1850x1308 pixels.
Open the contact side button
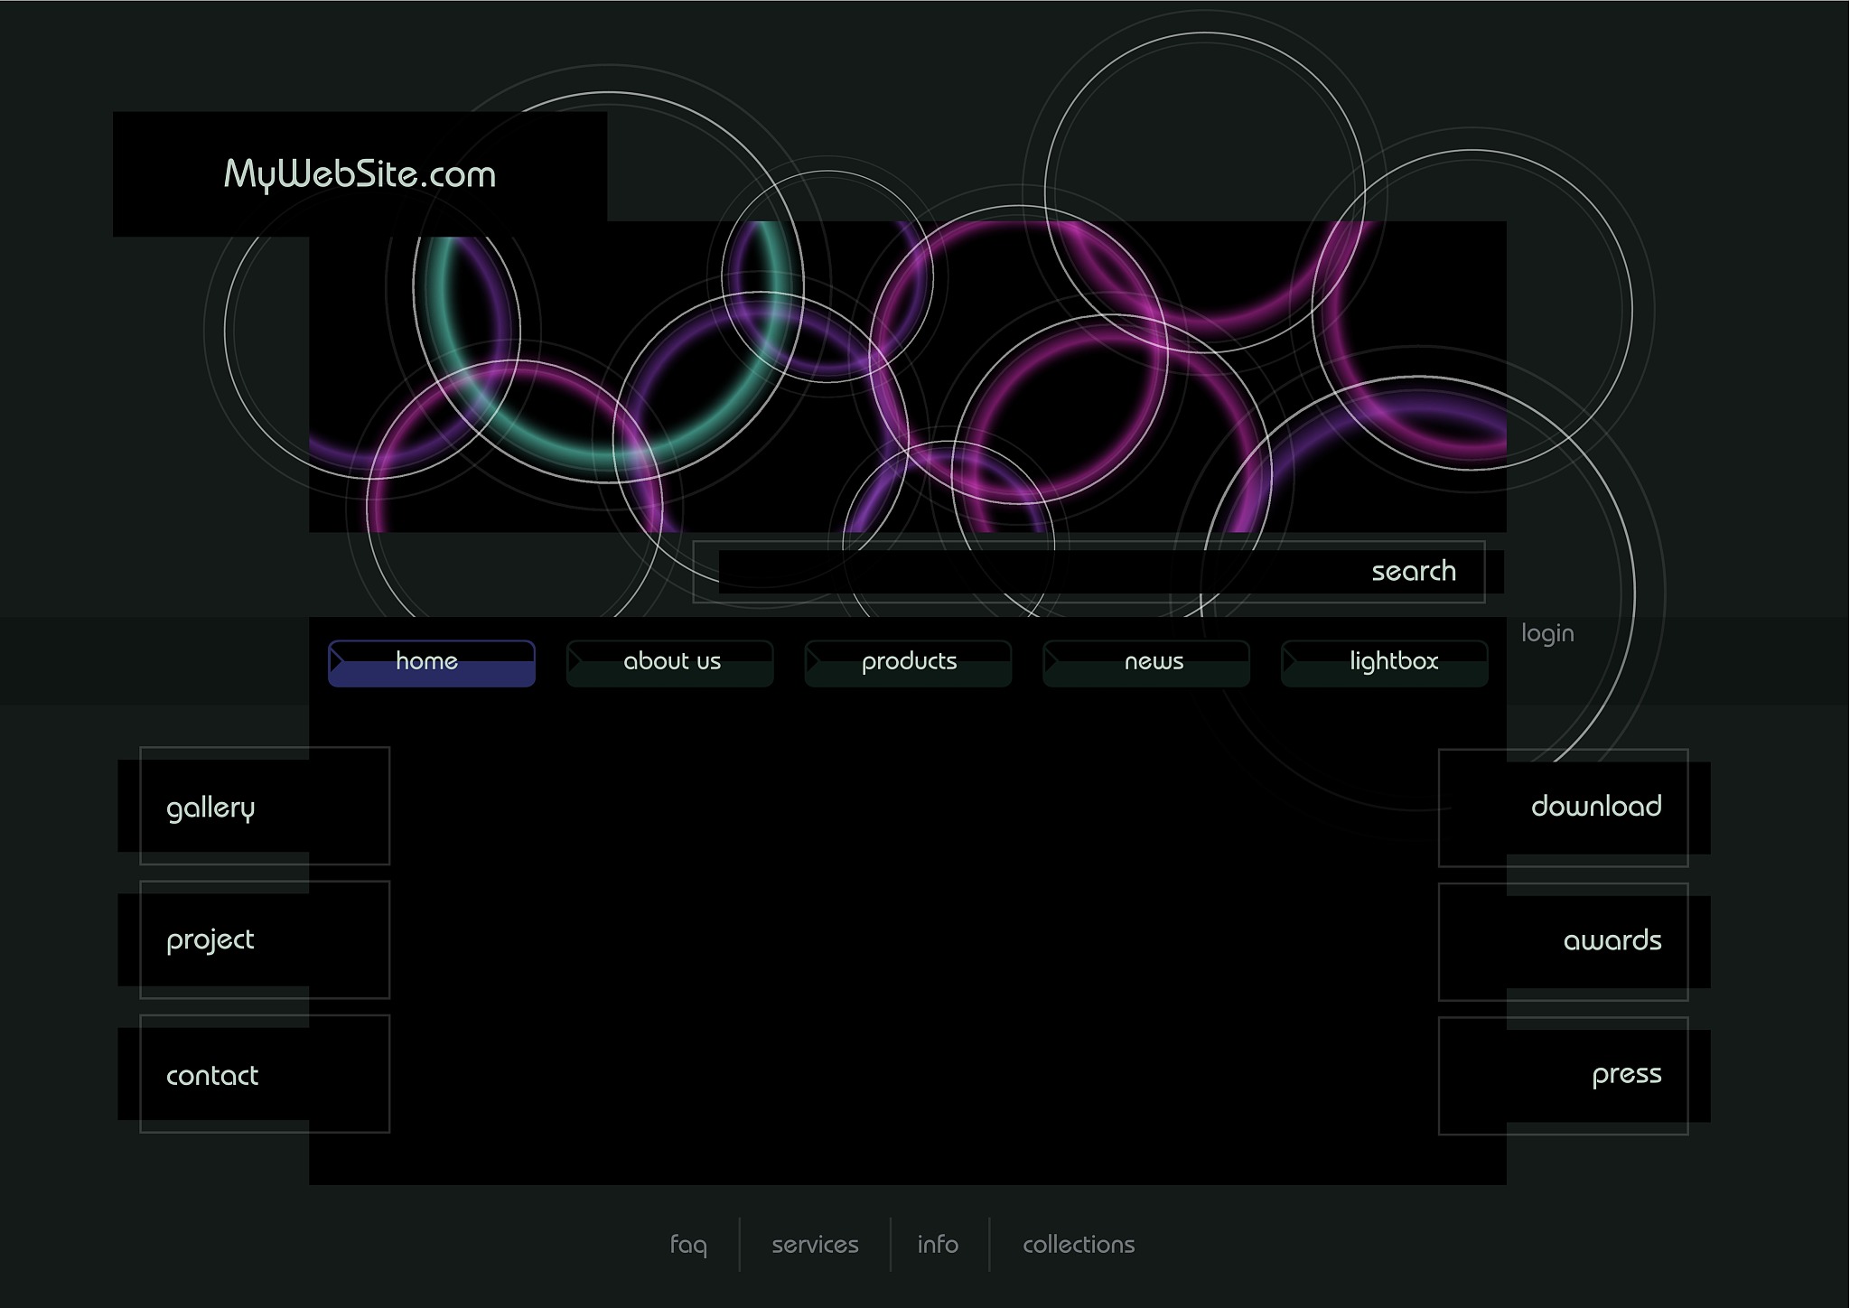[x=264, y=1074]
